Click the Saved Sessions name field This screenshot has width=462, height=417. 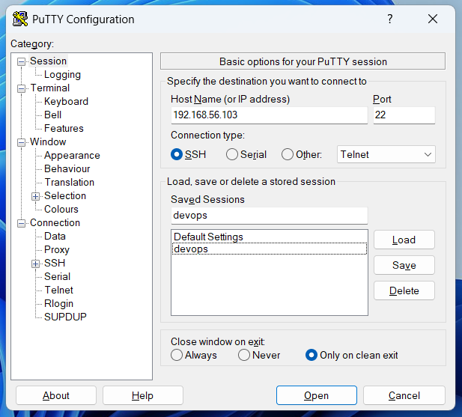269,216
